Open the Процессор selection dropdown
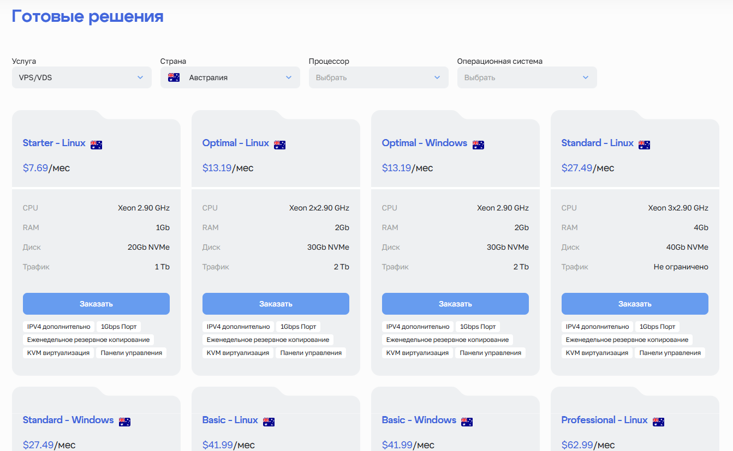Image resolution: width=733 pixels, height=451 pixels. pyautogui.click(x=379, y=77)
